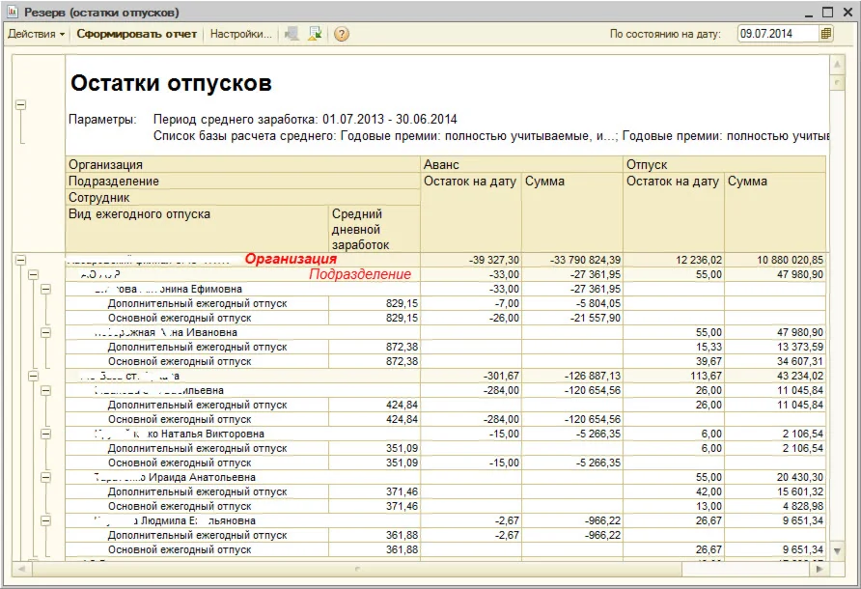Minimize the Резерв report window

click(806, 13)
